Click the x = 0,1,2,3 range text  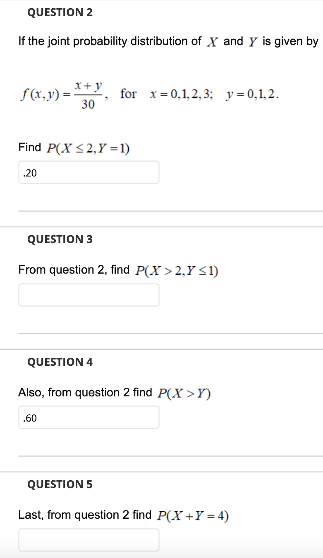182,95
